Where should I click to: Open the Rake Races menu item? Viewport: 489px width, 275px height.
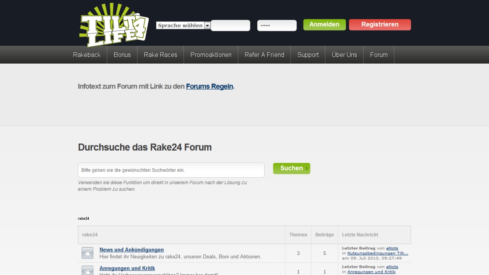pyautogui.click(x=161, y=55)
